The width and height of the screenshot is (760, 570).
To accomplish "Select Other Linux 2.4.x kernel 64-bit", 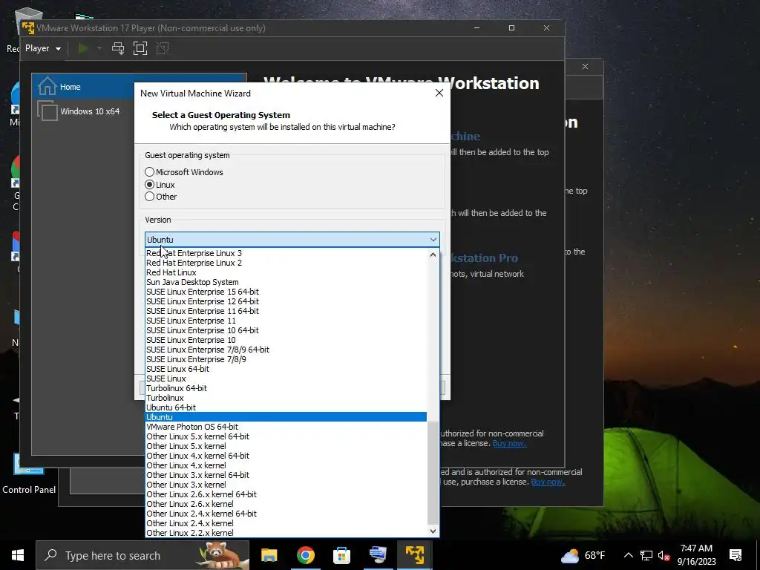I will [x=286, y=514].
